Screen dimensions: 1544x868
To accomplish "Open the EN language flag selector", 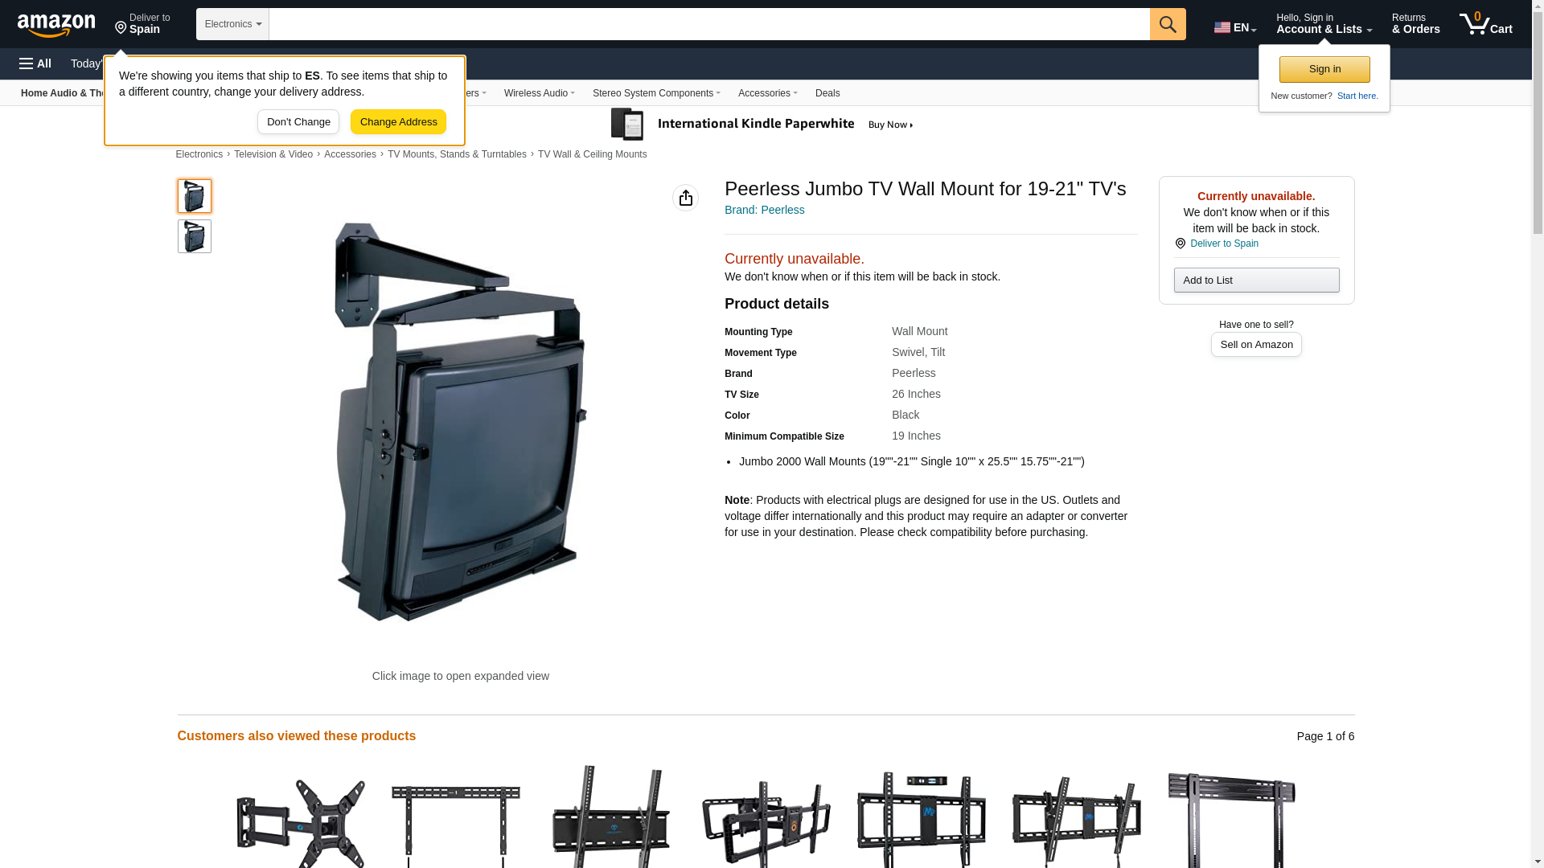I will tap(1234, 27).
